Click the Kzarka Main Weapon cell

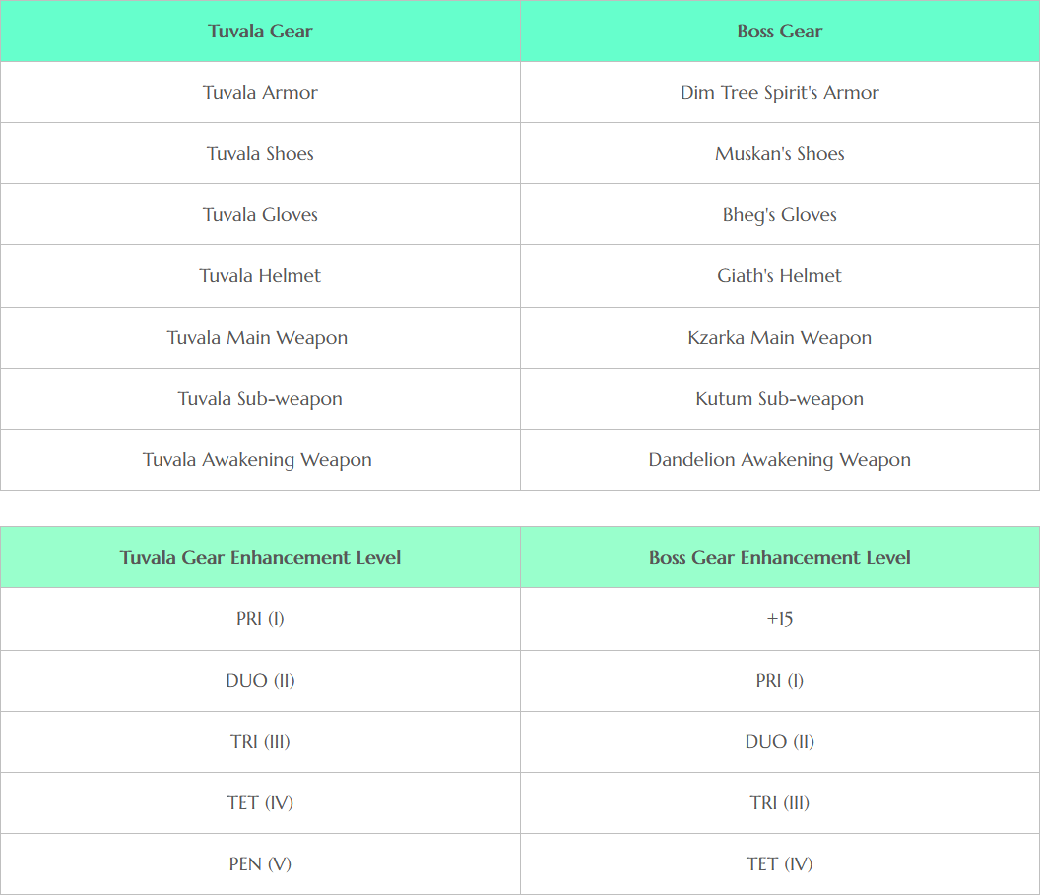point(779,338)
